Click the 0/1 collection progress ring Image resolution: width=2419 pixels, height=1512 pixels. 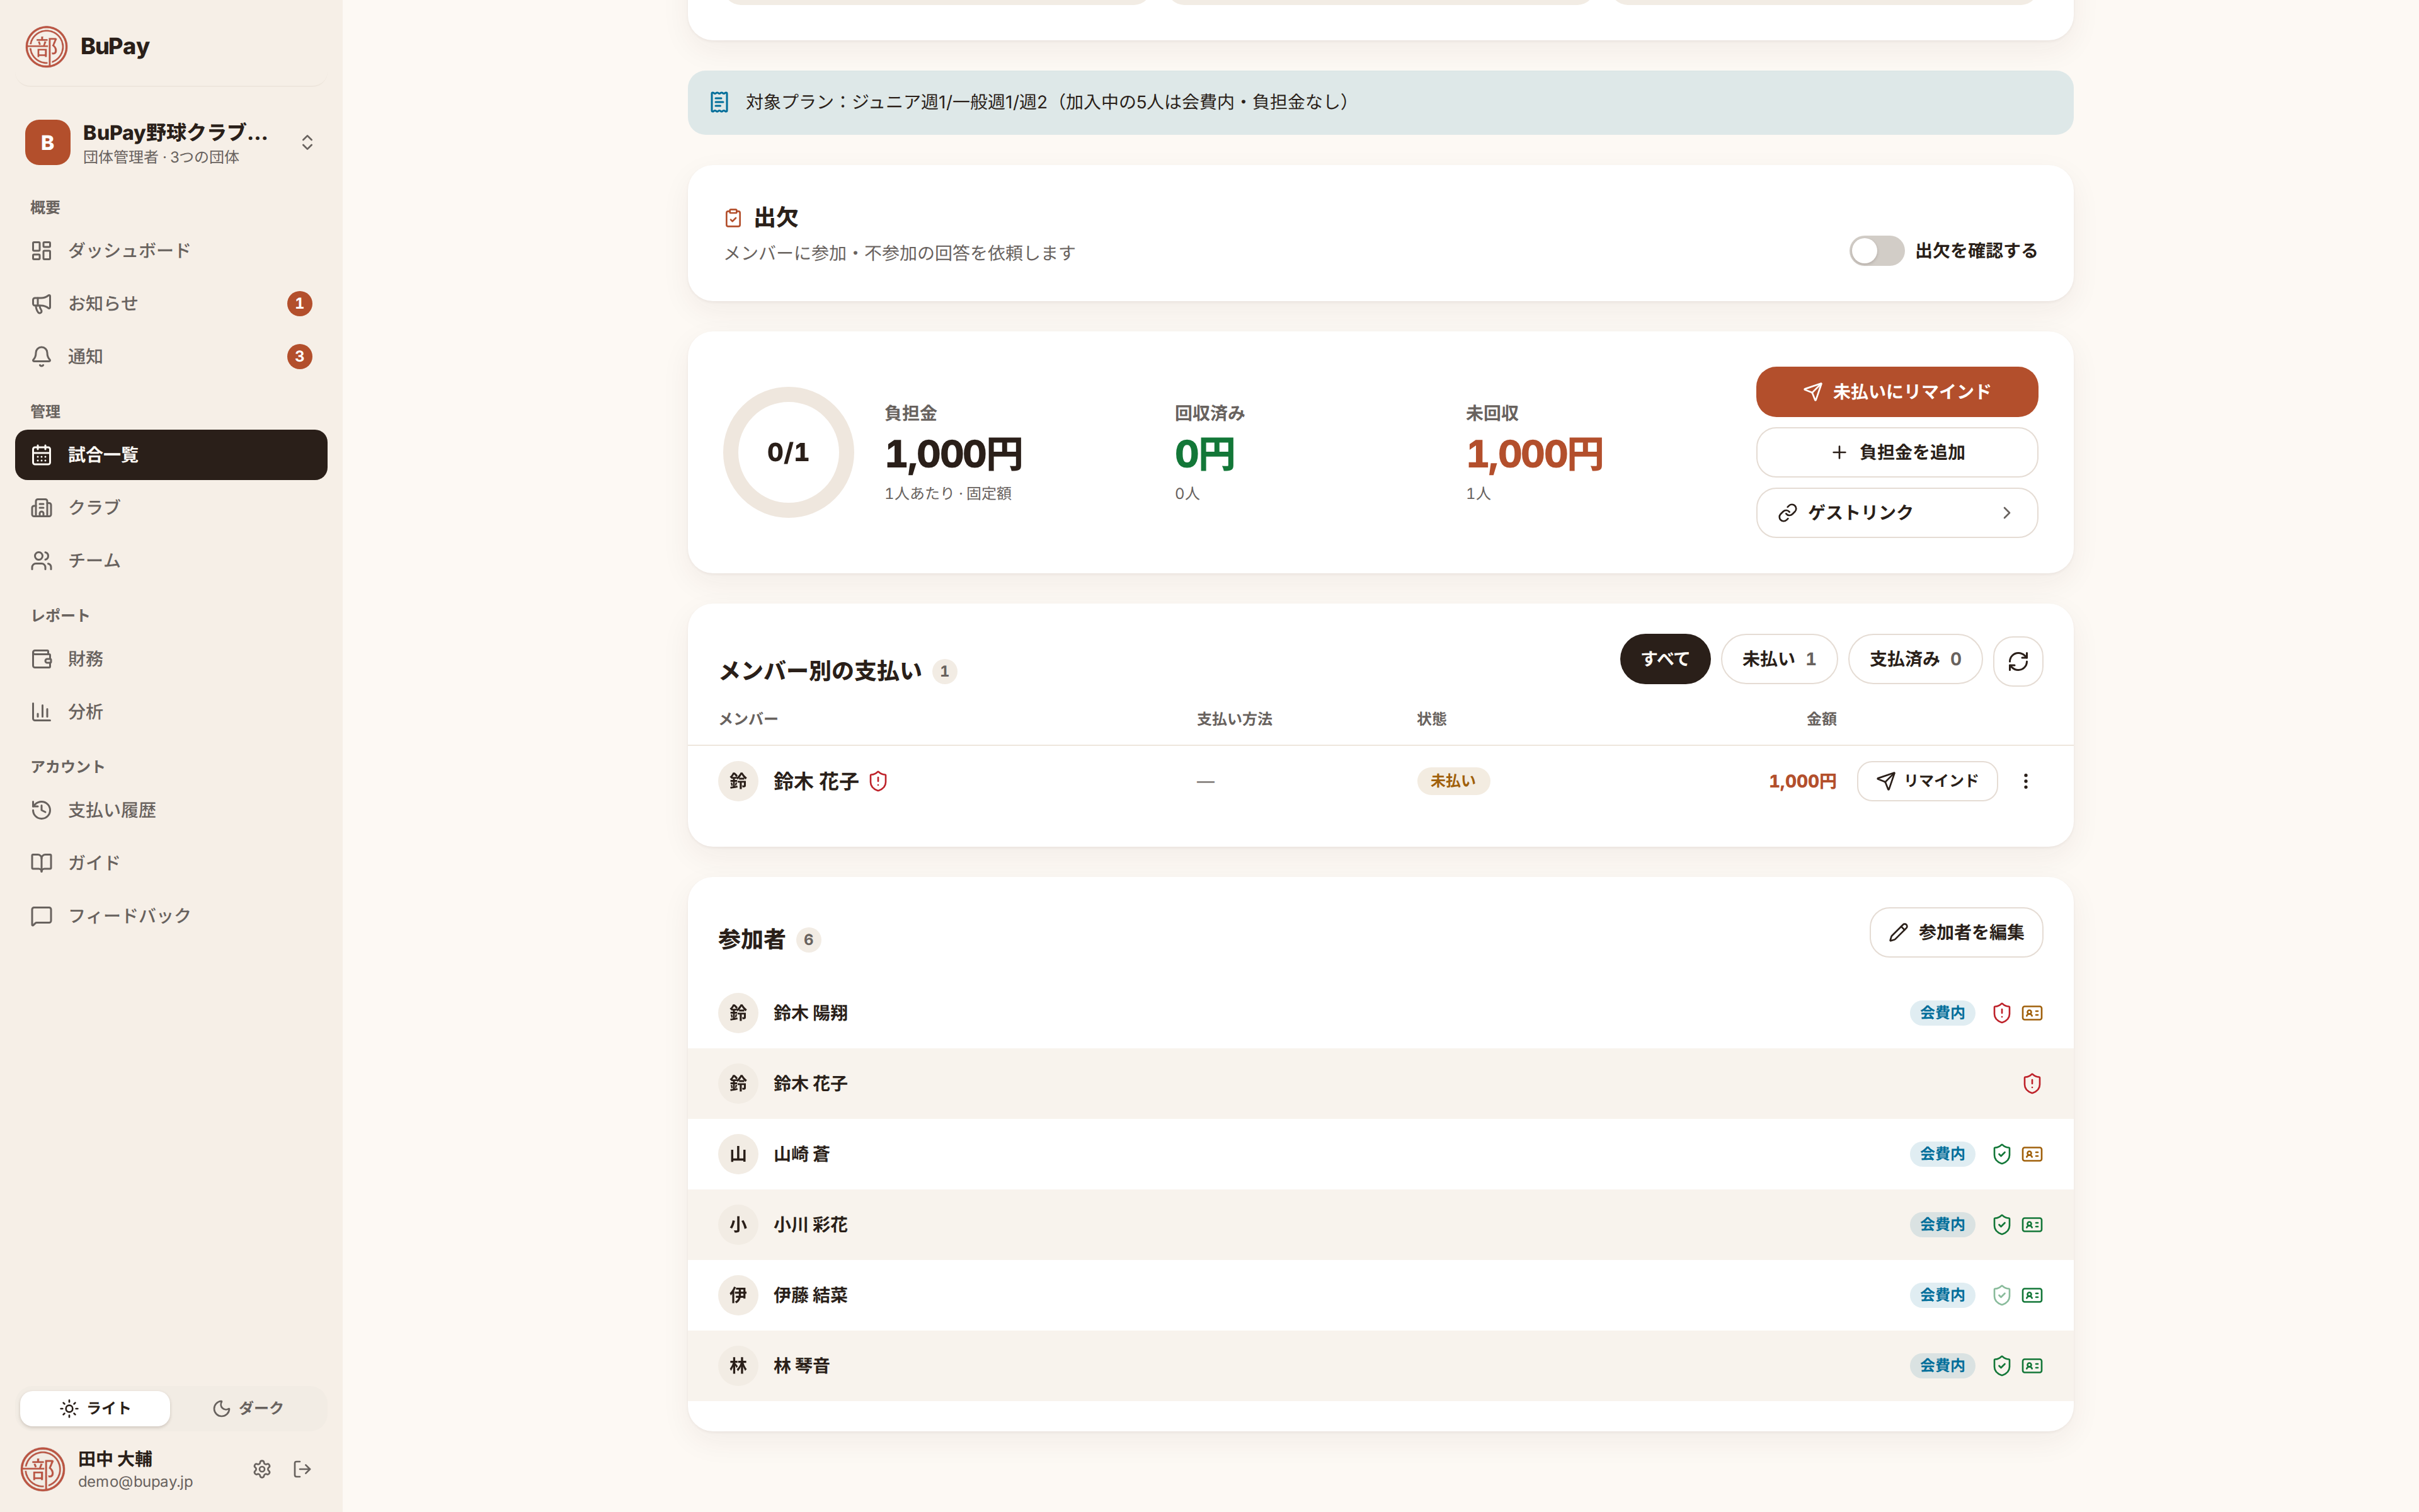tap(787, 452)
